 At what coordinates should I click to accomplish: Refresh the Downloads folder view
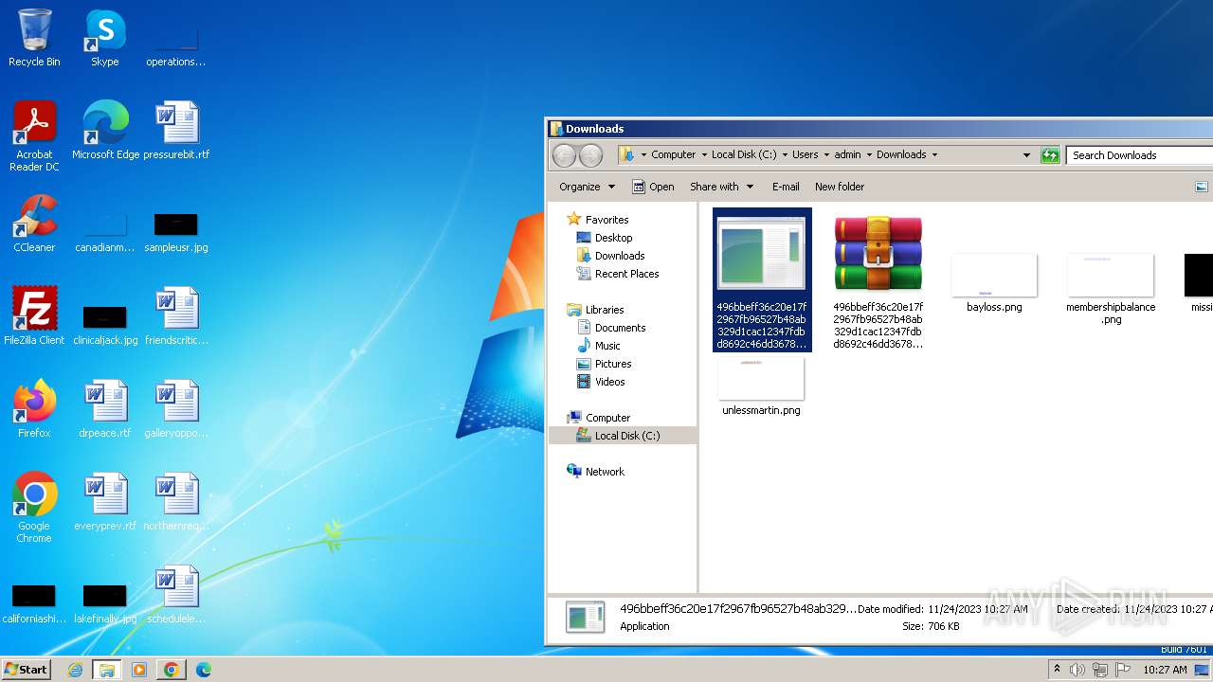1050,155
